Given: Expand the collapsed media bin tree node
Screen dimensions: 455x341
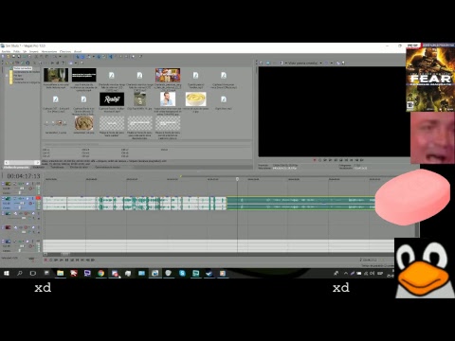Looking at the screenshot, I should pyautogui.click(x=7, y=76).
